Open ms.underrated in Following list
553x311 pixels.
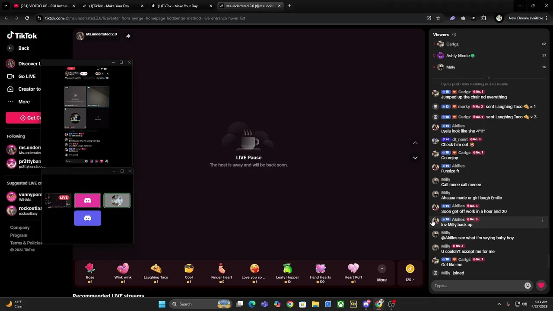(23, 150)
